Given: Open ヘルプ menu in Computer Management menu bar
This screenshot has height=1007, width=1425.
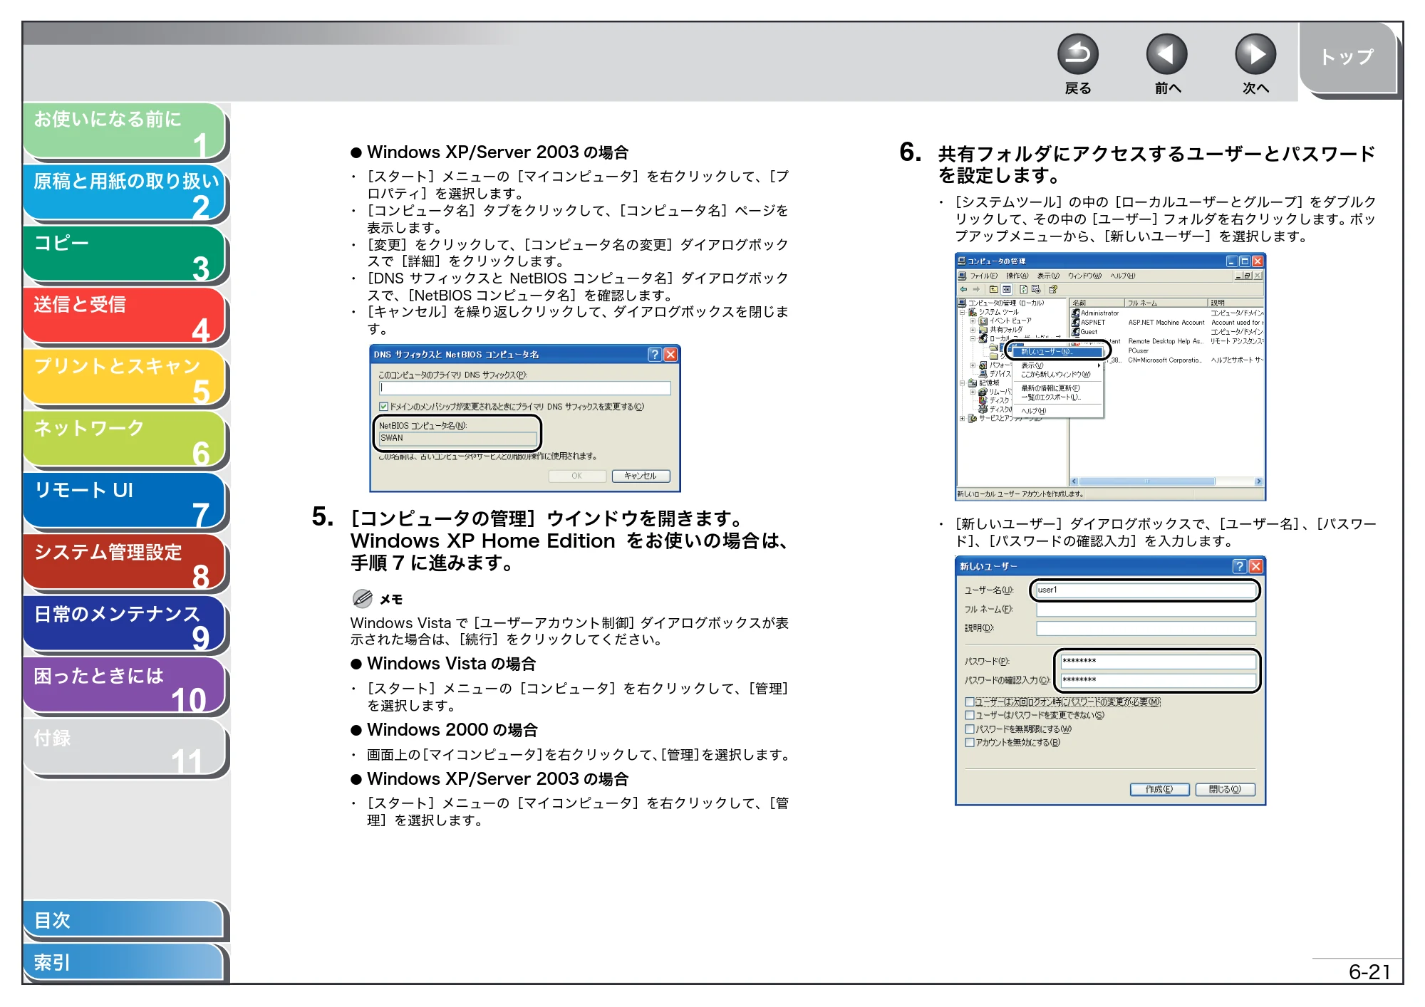Looking at the screenshot, I should pyautogui.click(x=1122, y=276).
